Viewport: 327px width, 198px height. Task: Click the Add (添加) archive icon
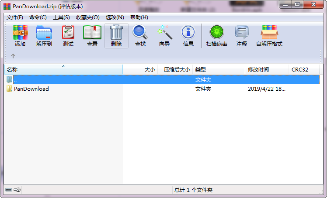(20, 32)
